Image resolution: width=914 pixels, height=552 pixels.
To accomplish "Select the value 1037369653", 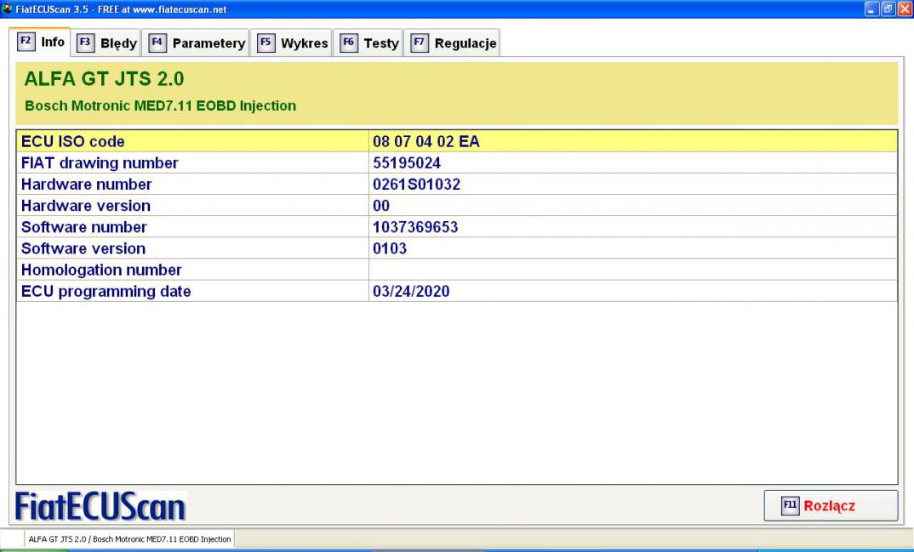I will (415, 227).
